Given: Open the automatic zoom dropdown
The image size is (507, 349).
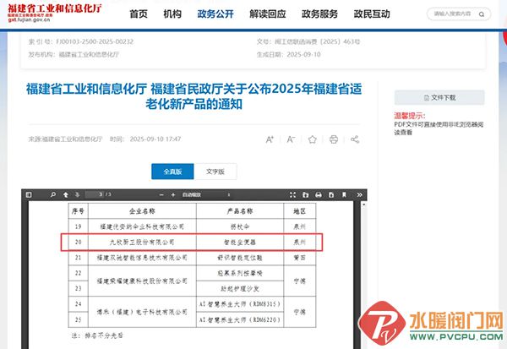Looking at the screenshot, I should (x=206, y=194).
